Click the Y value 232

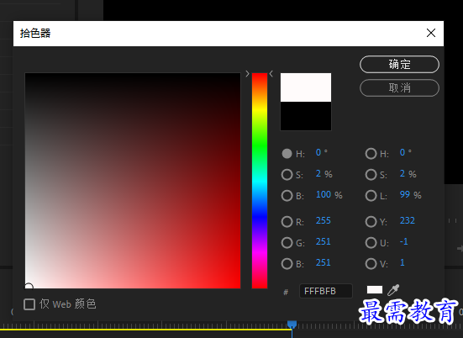coord(408,220)
